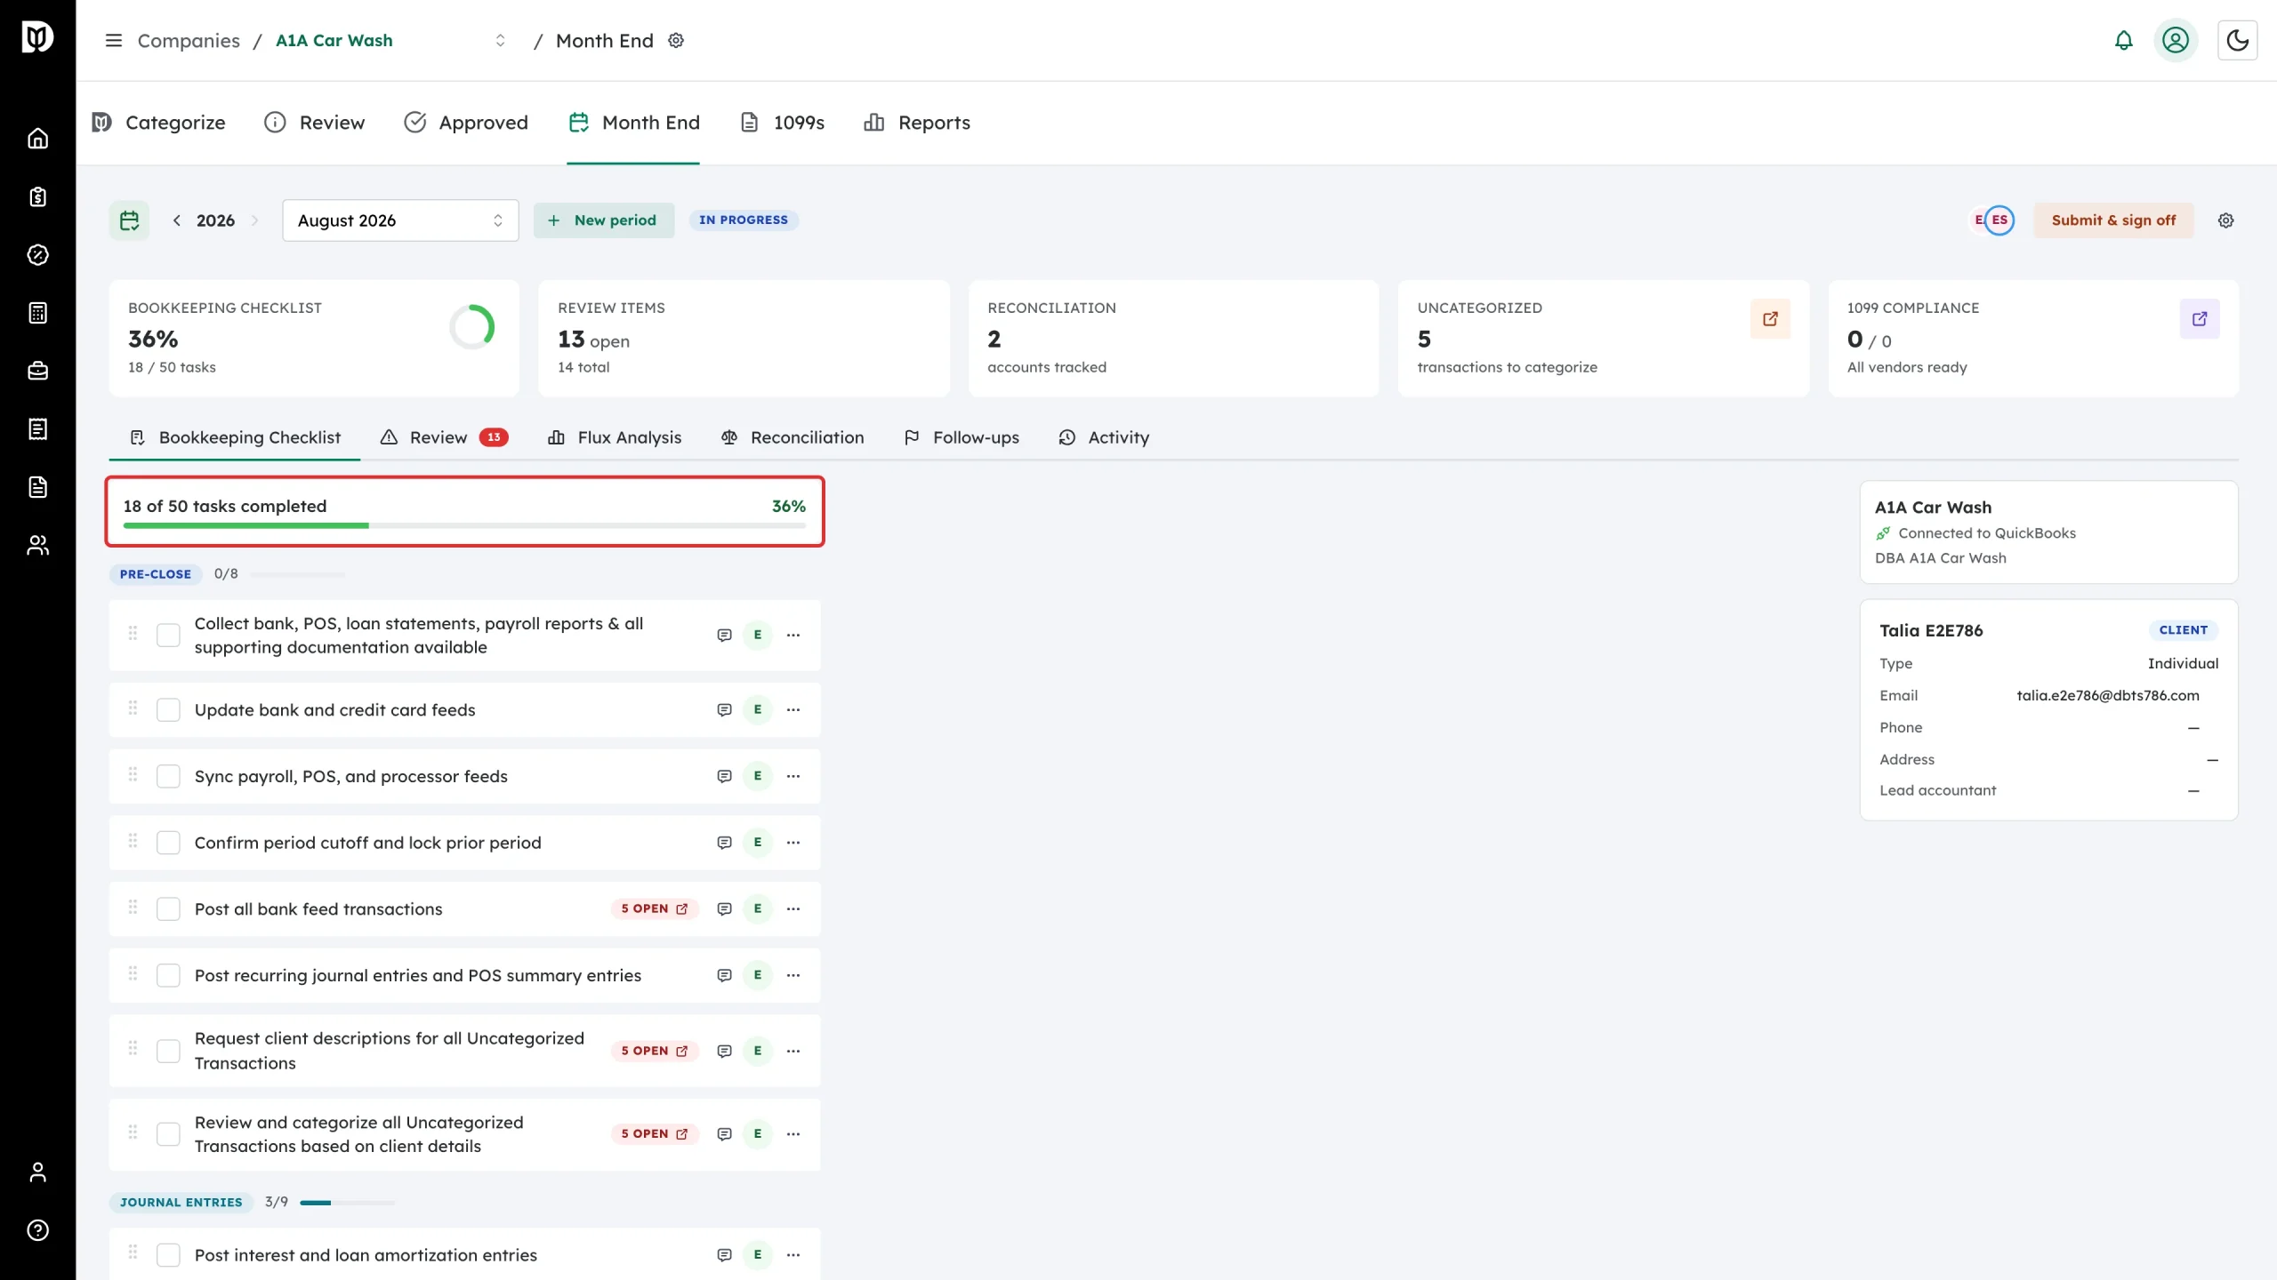This screenshot has width=2277, height=1280.
Task: Click the Month End settings gear in breadcrumb
Action: [x=676, y=41]
